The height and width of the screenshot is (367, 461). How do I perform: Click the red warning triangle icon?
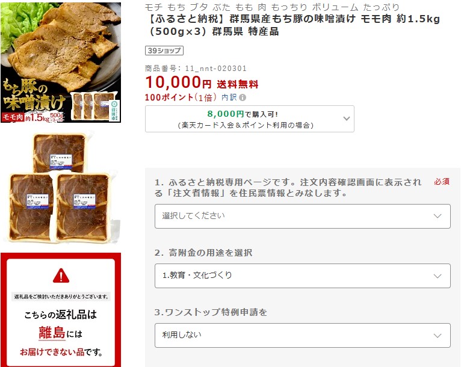(x=61, y=276)
